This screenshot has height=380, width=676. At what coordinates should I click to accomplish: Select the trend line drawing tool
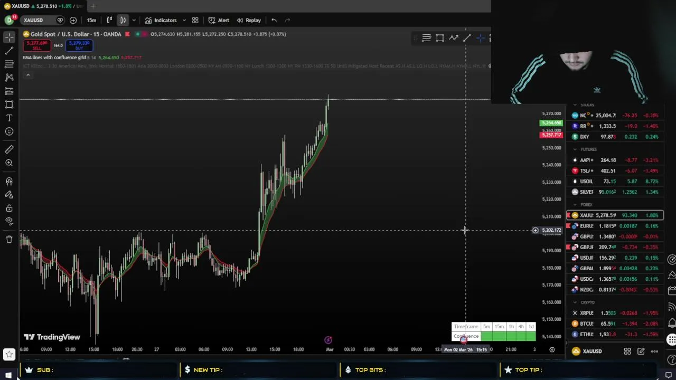[x=9, y=51]
